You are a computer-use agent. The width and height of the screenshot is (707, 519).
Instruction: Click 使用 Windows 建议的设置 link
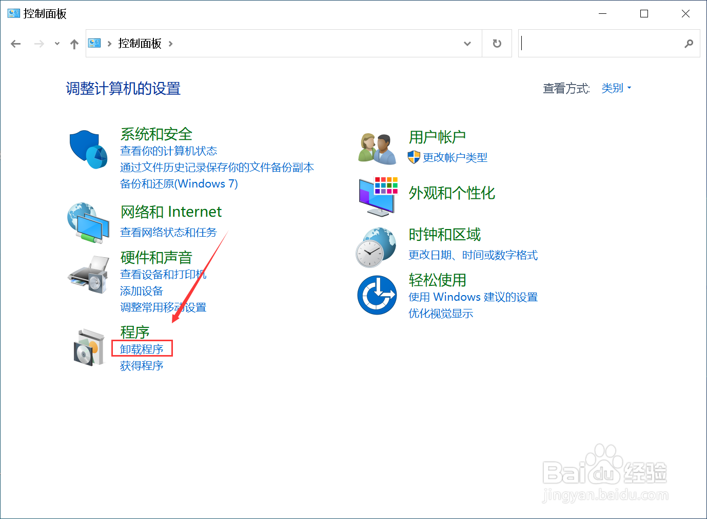pos(473,297)
